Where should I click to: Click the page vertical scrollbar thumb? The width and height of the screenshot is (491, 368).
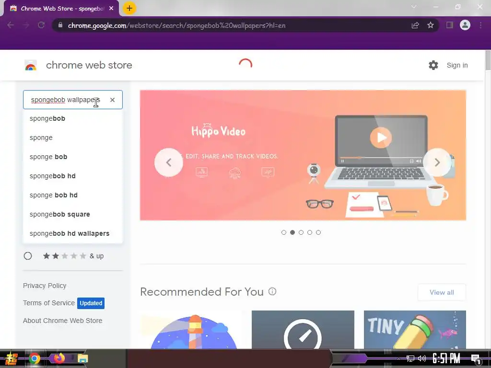pyautogui.click(x=488, y=60)
